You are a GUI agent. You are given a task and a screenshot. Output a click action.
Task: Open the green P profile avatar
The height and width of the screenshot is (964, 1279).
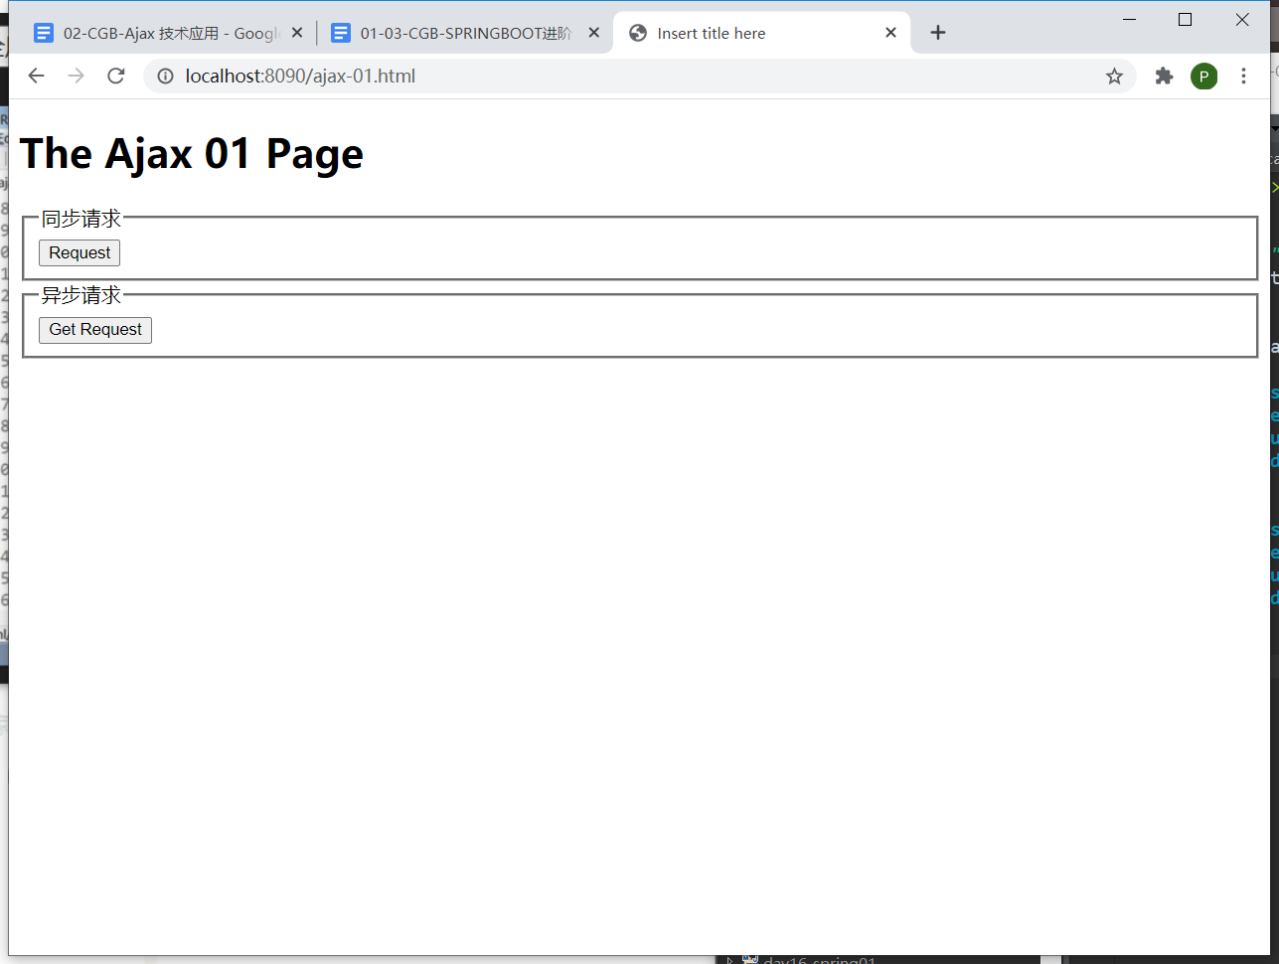(1203, 76)
